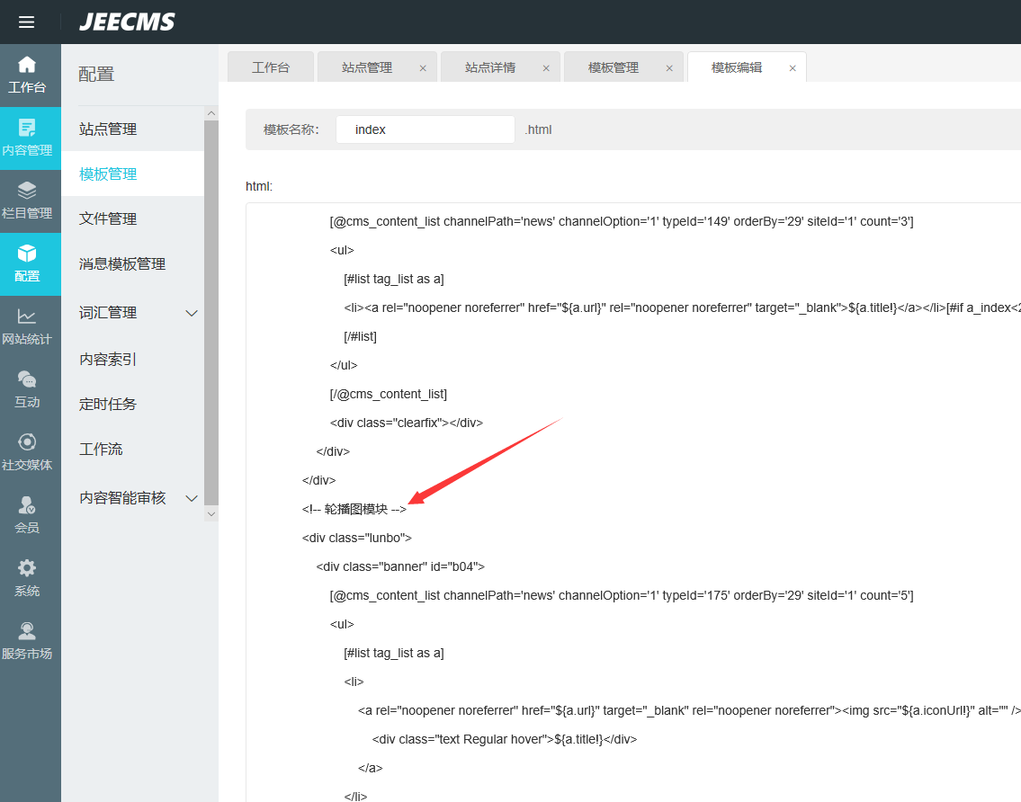1021x802 pixels.
Task: Click the config menu scrollbar thumb
Action: [211, 313]
